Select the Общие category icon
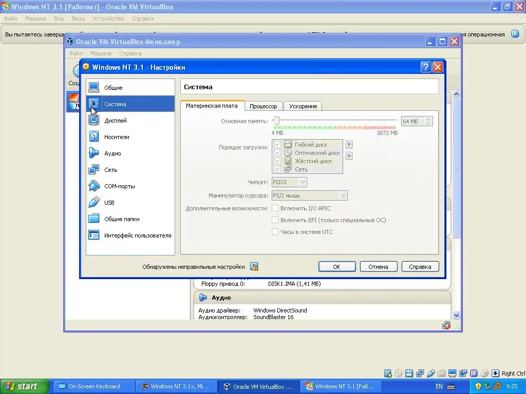Viewport: 526px width, 394px height. coord(93,87)
